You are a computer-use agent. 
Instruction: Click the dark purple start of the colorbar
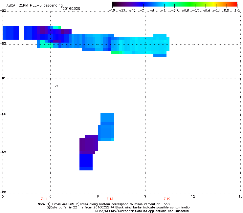coord(118,4)
